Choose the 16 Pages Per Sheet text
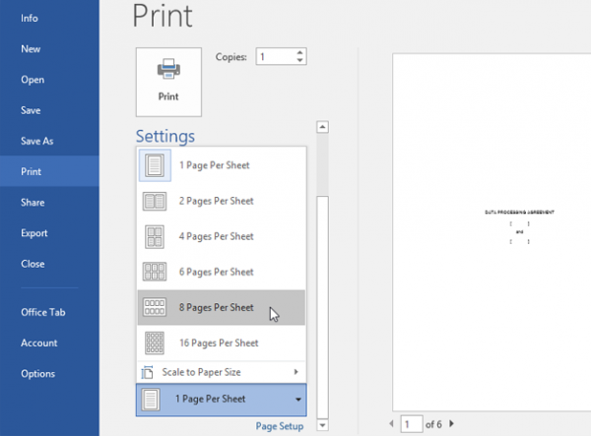The width and height of the screenshot is (591, 436). click(219, 343)
